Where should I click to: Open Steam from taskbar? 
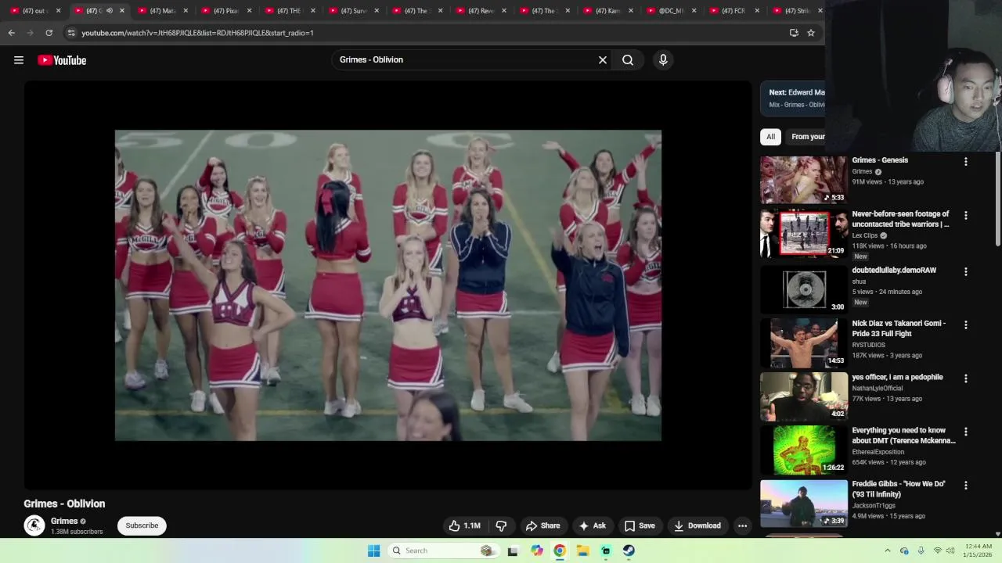pos(629,550)
